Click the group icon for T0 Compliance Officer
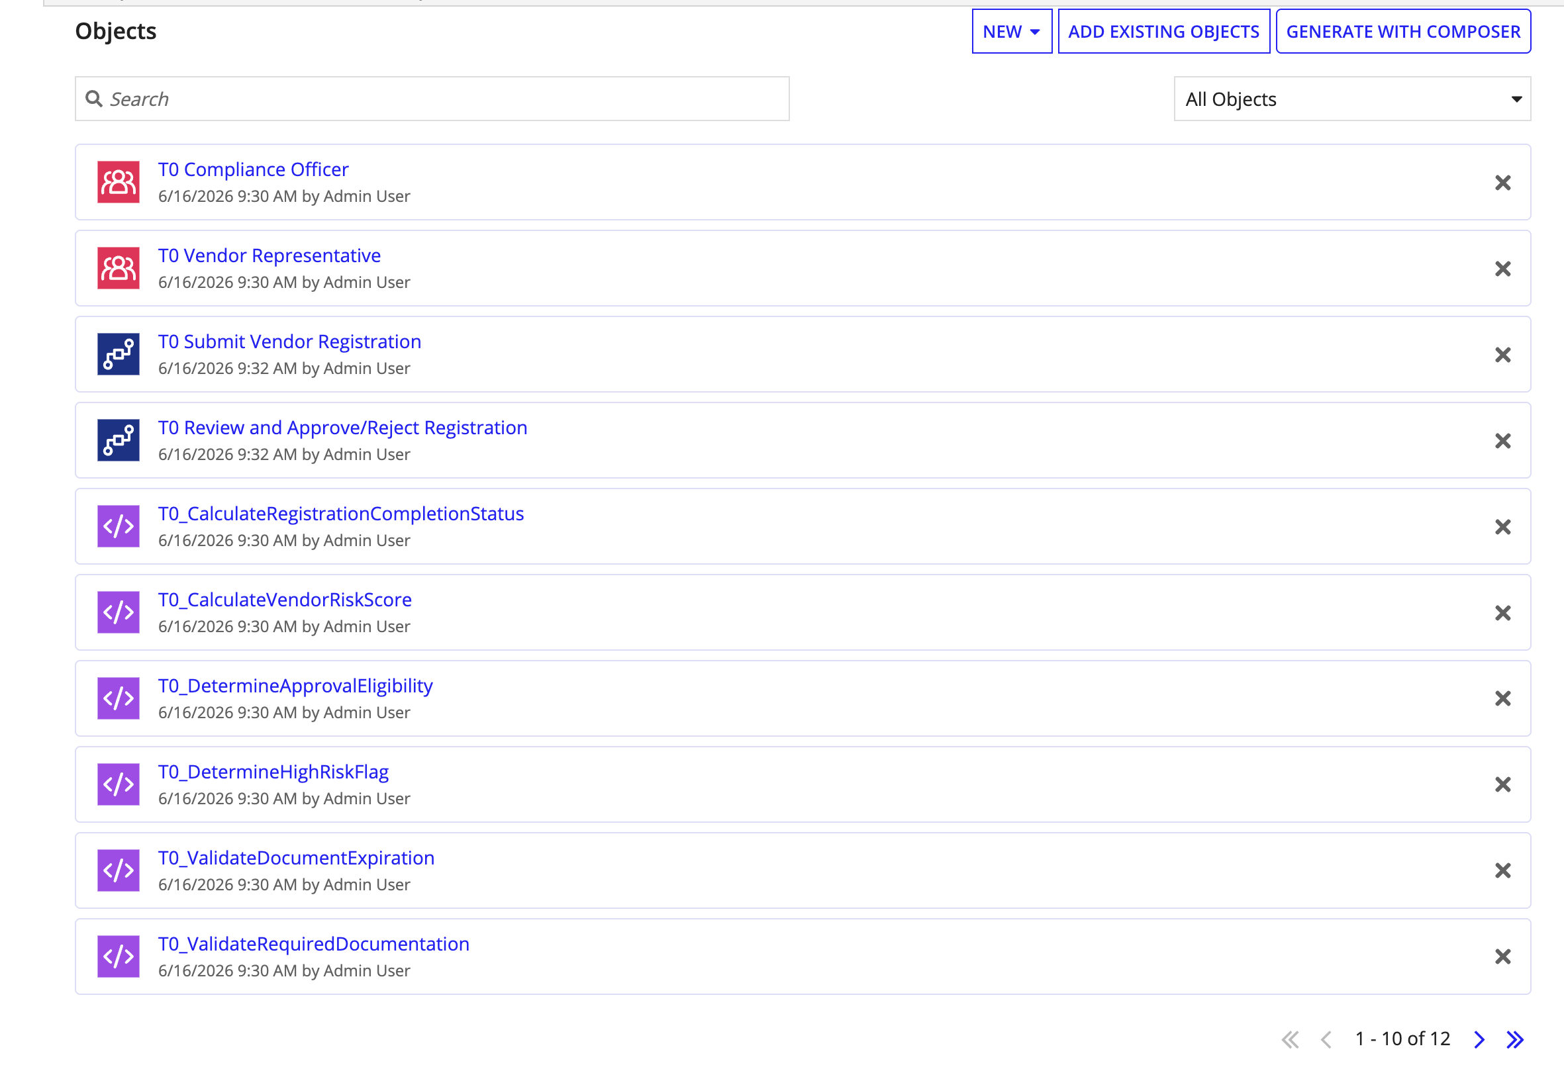The image size is (1564, 1075). [x=118, y=182]
